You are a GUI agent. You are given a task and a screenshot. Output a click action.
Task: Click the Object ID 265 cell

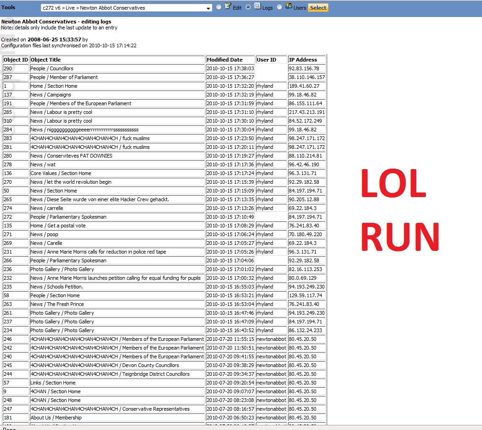16,199
